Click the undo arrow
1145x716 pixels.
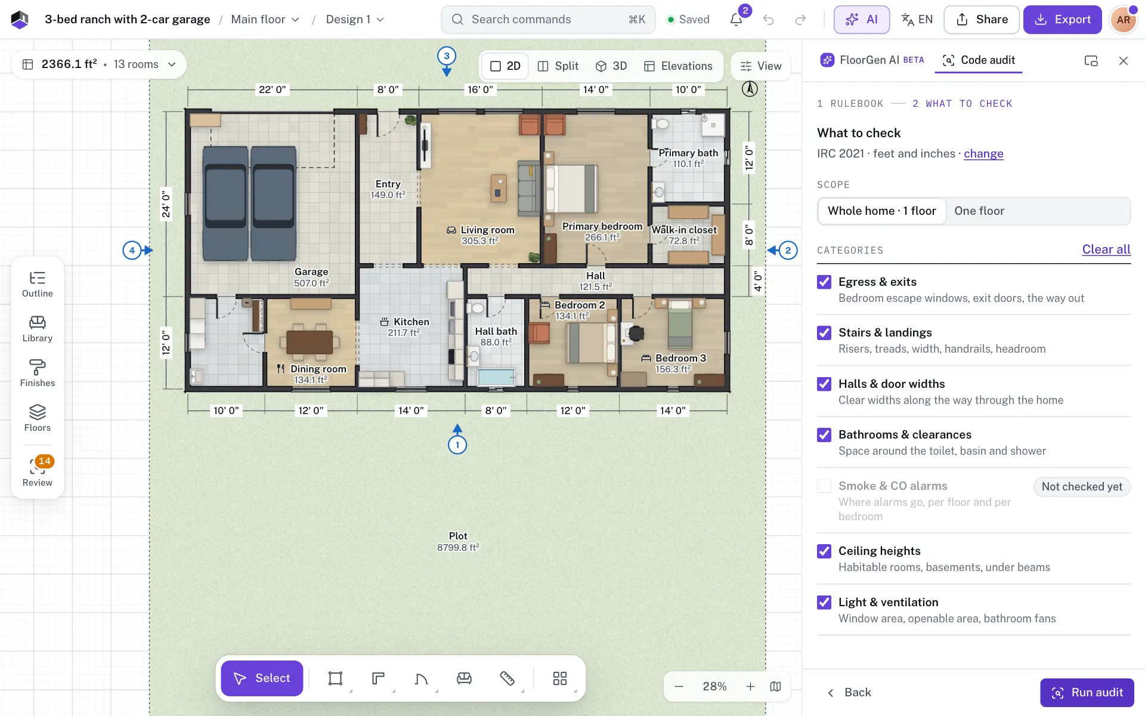coord(768,20)
